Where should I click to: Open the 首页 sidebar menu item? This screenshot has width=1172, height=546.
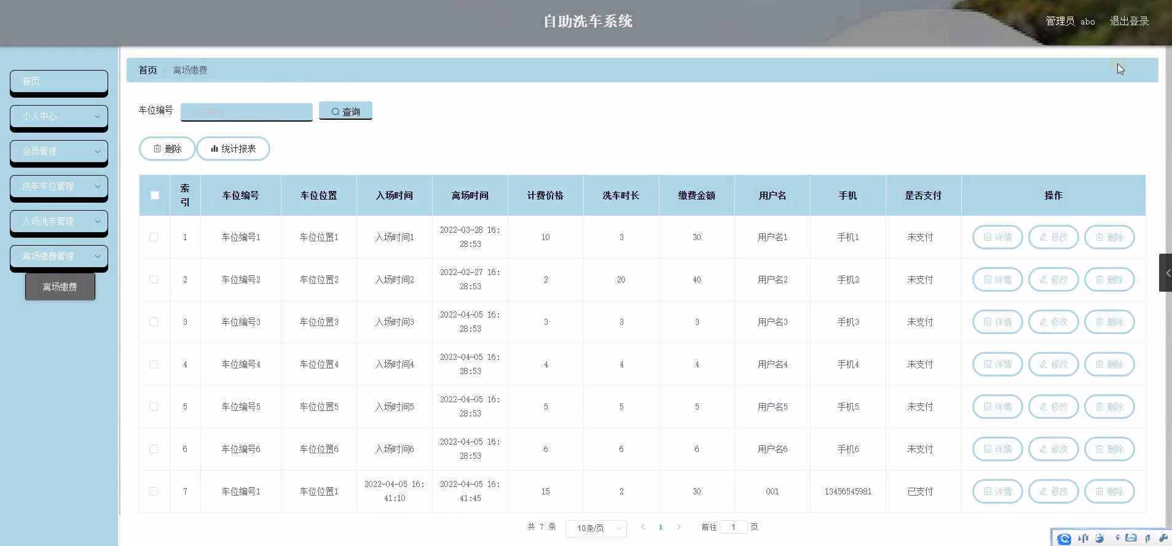coord(59,82)
